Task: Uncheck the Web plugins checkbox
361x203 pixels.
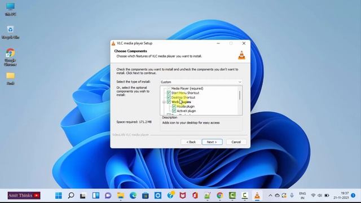Action: point(169,101)
